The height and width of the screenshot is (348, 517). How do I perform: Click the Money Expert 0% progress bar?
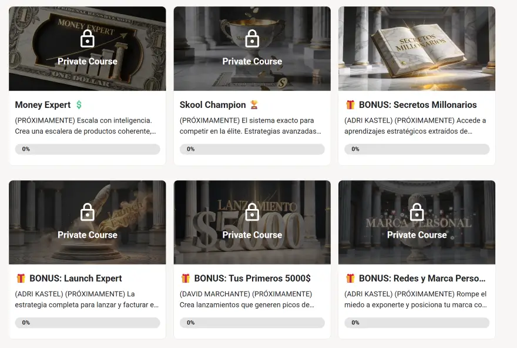(88, 149)
